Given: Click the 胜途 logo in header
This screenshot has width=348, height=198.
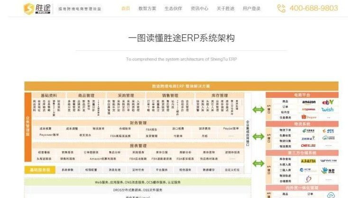Looking at the screenshot, I should point(37,9).
